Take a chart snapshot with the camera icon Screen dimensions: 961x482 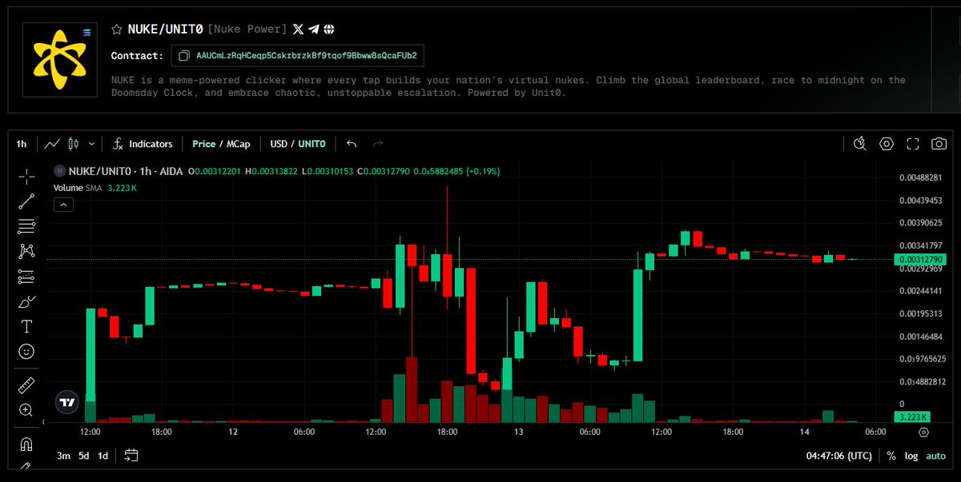(x=938, y=144)
